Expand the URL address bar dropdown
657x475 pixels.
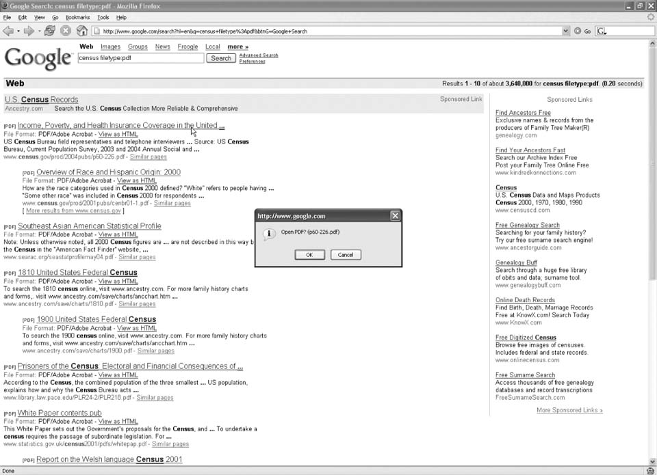click(565, 31)
